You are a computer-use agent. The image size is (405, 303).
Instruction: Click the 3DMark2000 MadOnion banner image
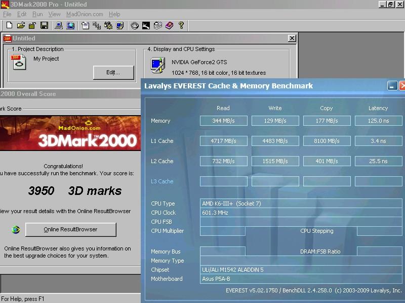click(70, 133)
